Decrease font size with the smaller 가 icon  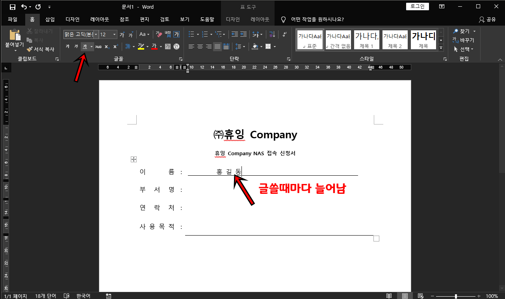pos(131,35)
